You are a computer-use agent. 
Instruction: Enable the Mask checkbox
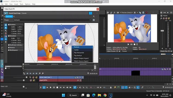(6, 68)
